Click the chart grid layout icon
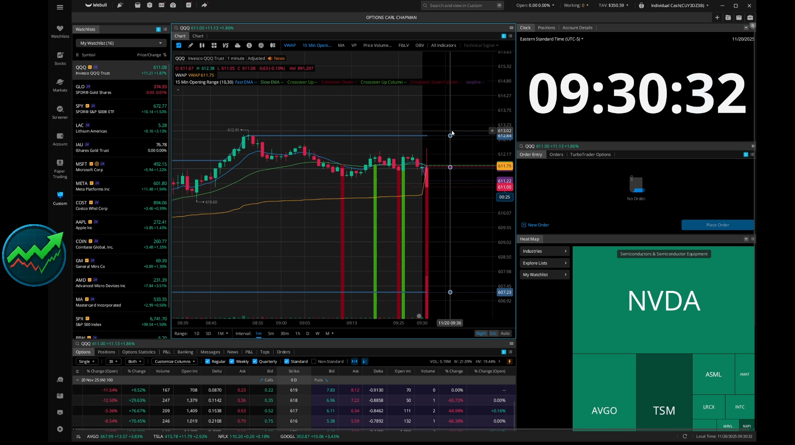Screen dimensions: 795x445 (214, 46)
